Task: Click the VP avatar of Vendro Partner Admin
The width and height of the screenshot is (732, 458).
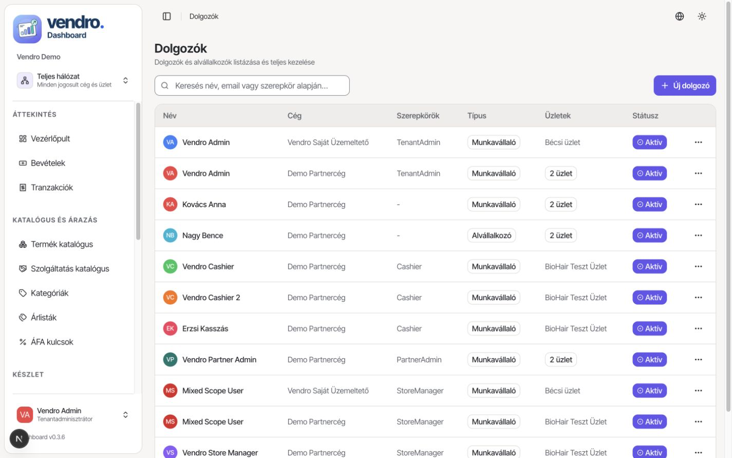Action: [x=170, y=360]
